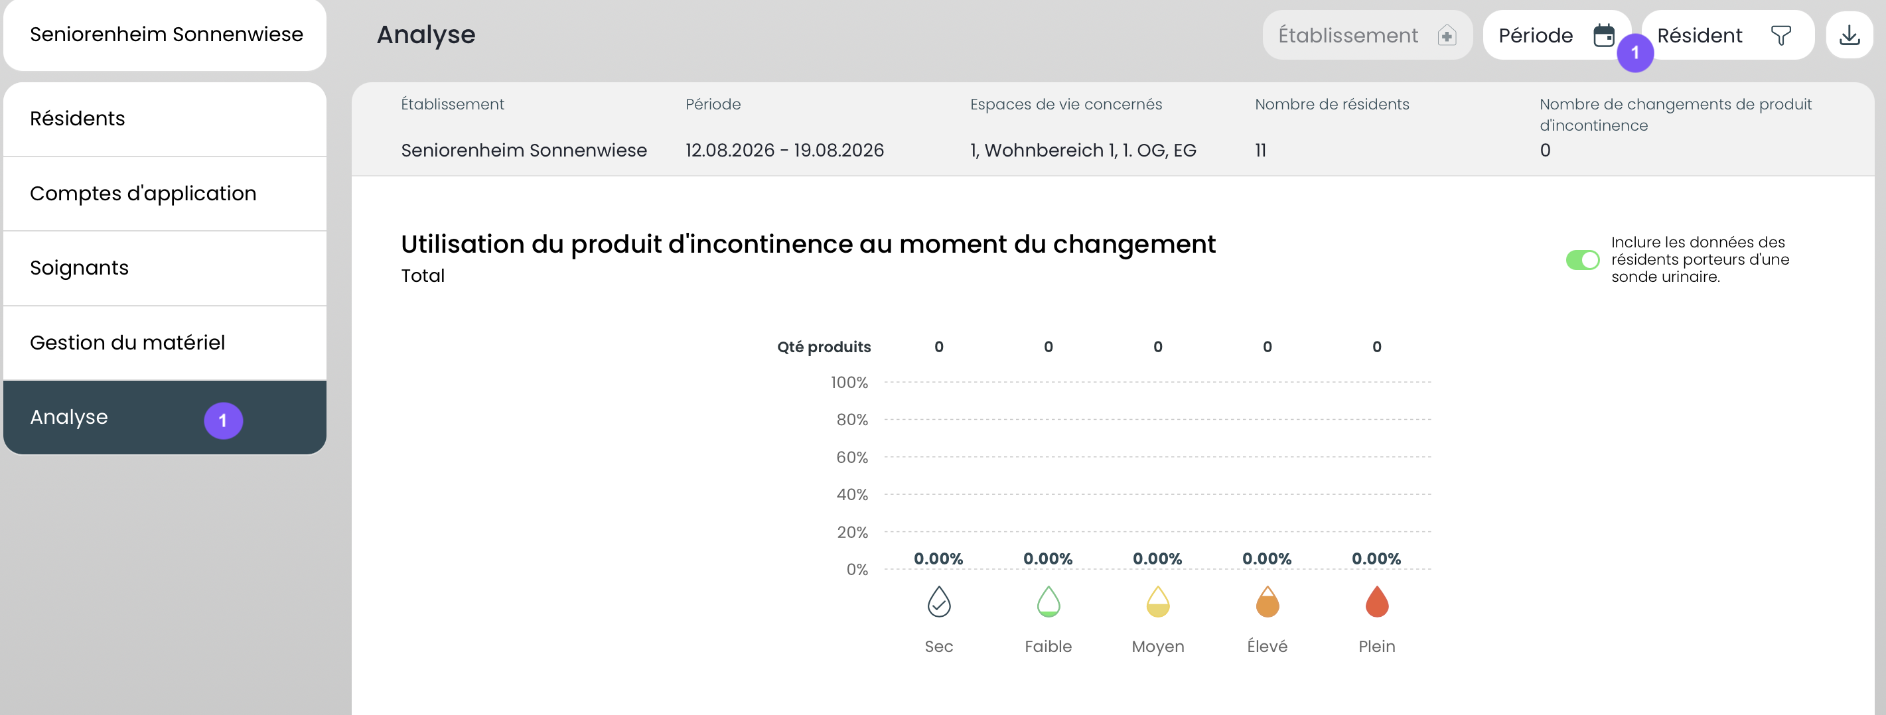Click the green Faible droplet icon
Screen dimensions: 1886x715
pos(1049,602)
